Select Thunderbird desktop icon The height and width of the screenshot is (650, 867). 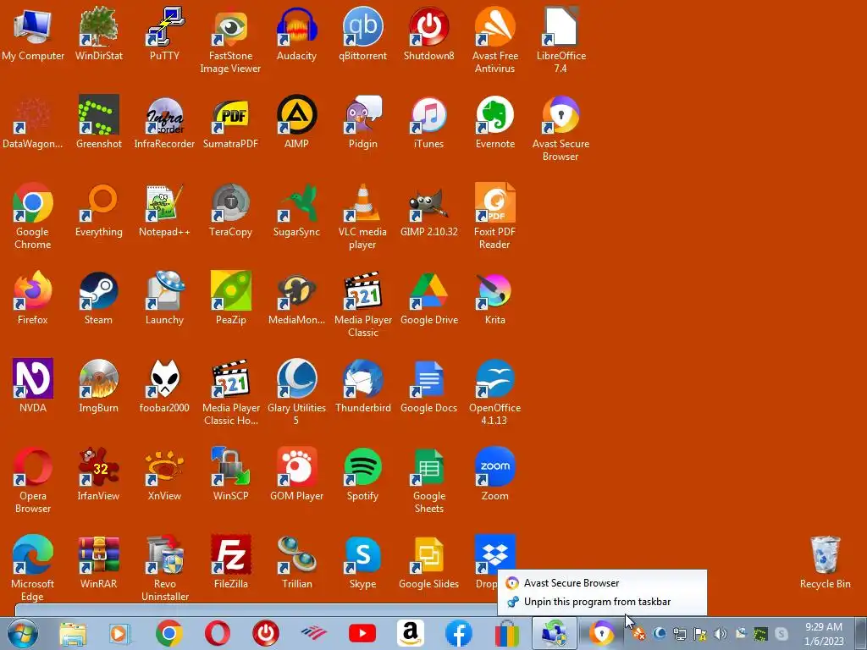pos(362,386)
